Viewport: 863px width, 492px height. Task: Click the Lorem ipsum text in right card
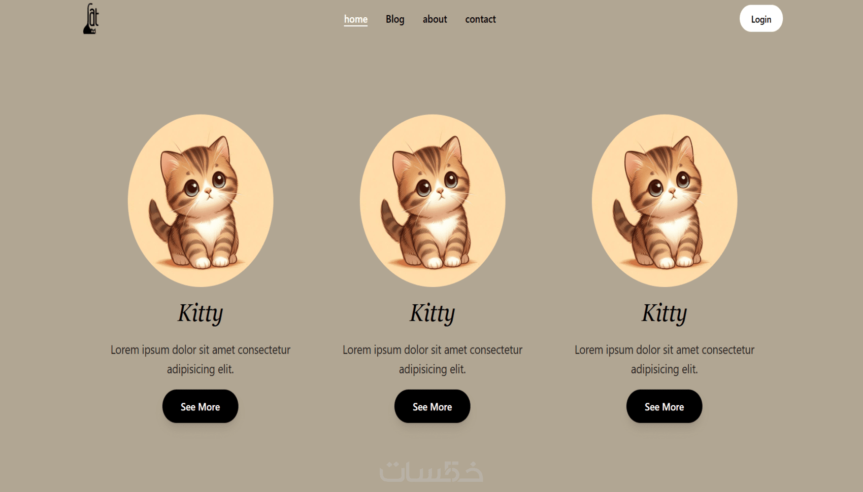tap(665, 359)
